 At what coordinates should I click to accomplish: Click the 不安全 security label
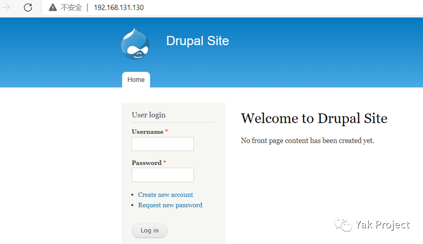[x=71, y=7]
